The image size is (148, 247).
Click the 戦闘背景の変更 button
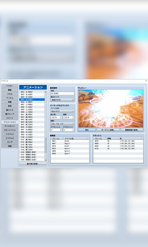132,130
